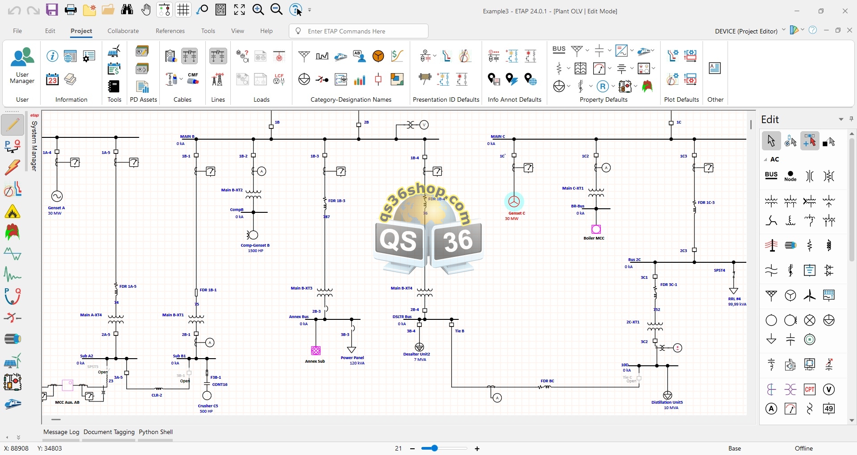Image resolution: width=857 pixels, height=455 pixels.
Task: Open the black notebook icon in Tools
Action: pos(114,87)
